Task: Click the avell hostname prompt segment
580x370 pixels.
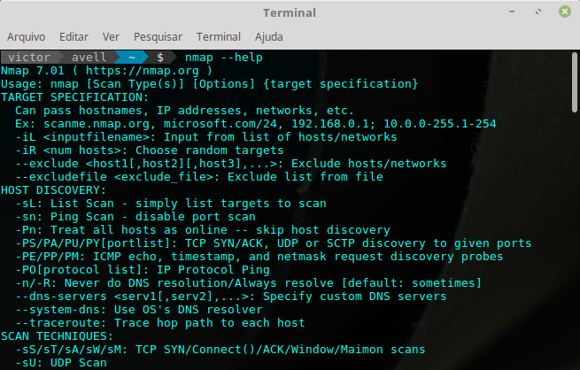Action: 89,58
